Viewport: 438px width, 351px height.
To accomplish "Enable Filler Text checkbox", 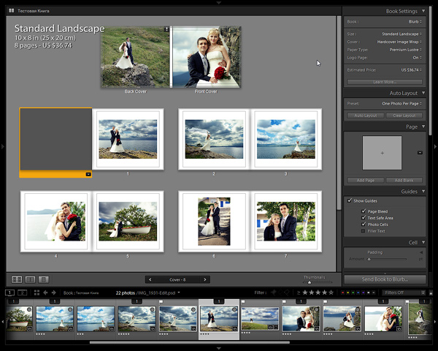I will (x=363, y=231).
